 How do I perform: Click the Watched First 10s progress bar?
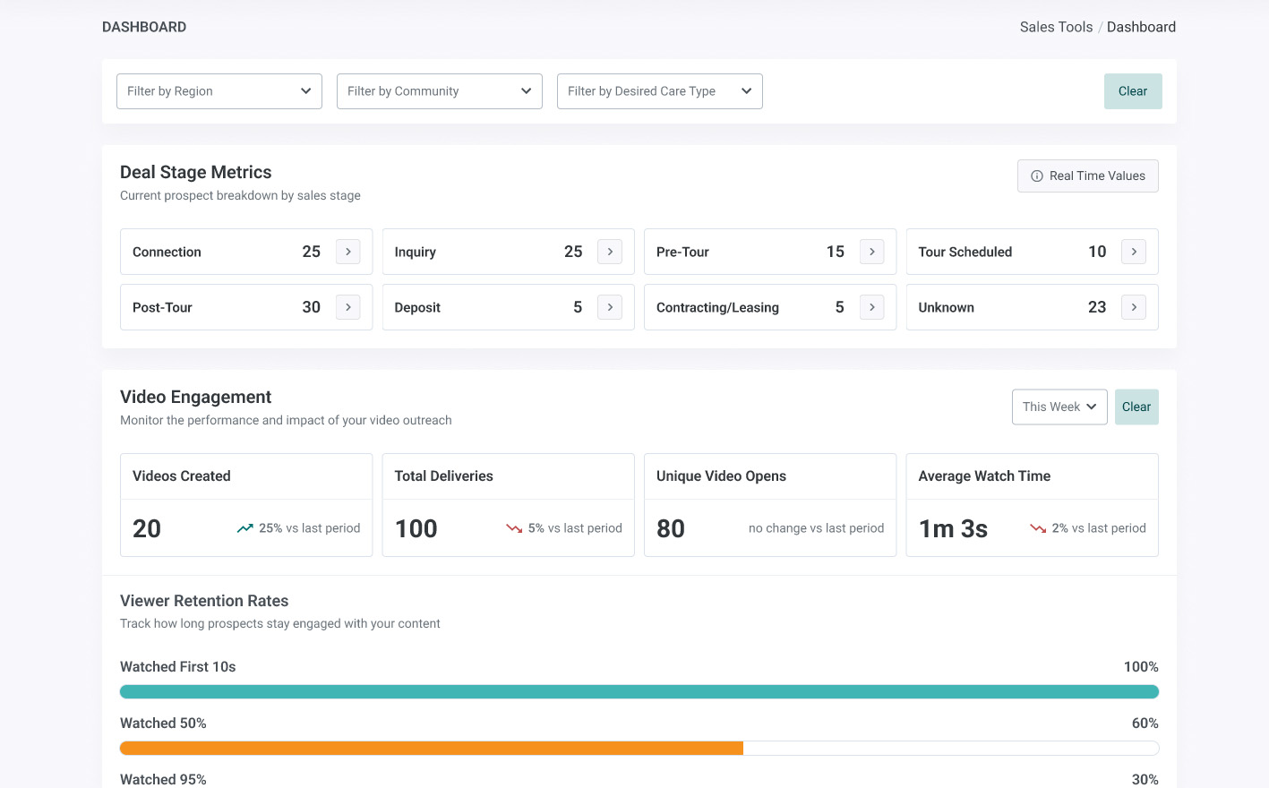coord(639,691)
